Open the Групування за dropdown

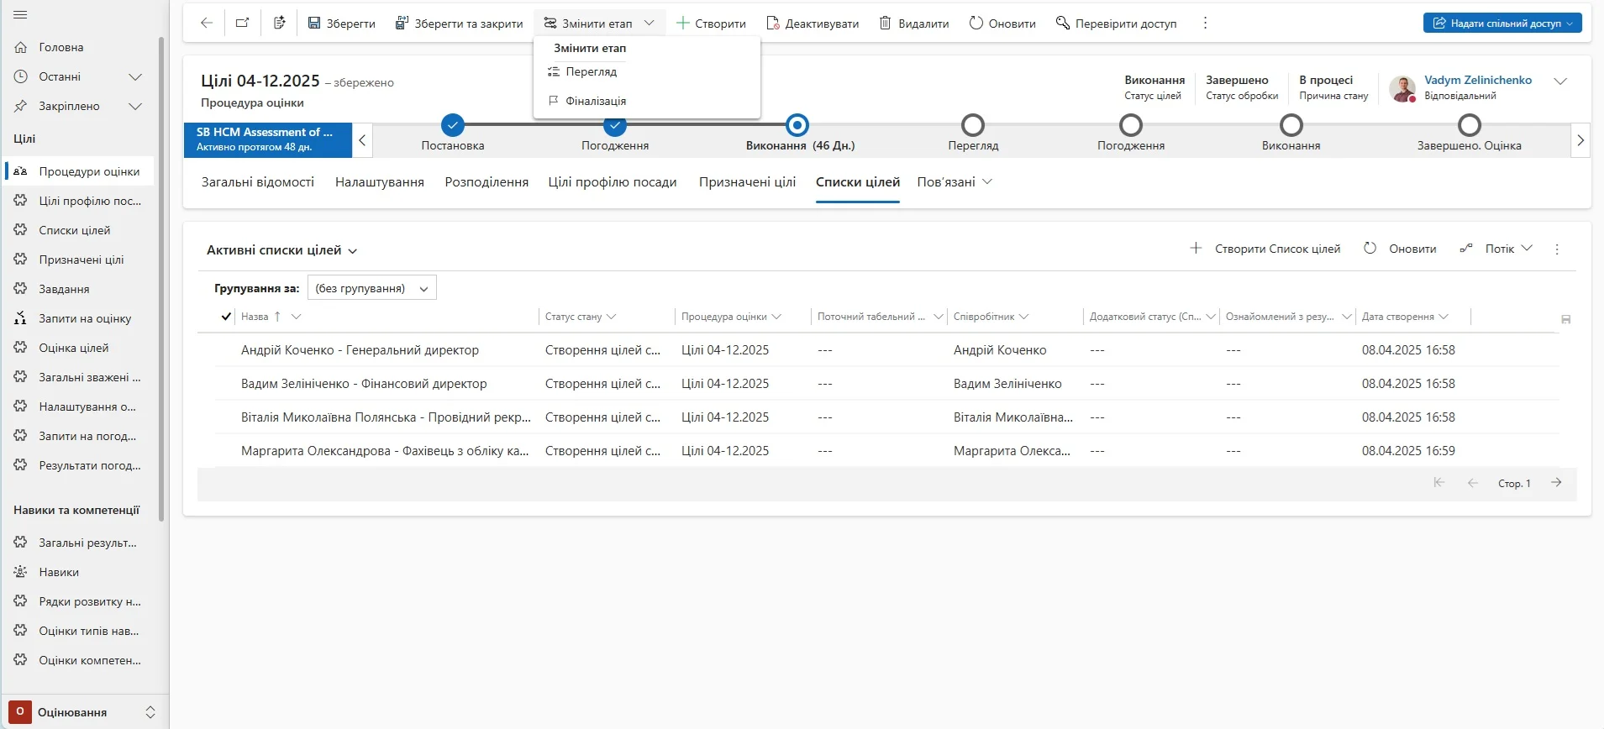(x=371, y=288)
